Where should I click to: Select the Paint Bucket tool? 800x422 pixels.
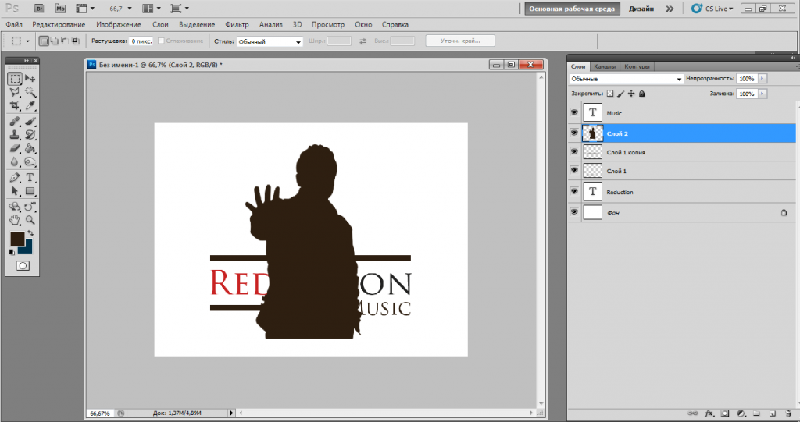click(30, 148)
